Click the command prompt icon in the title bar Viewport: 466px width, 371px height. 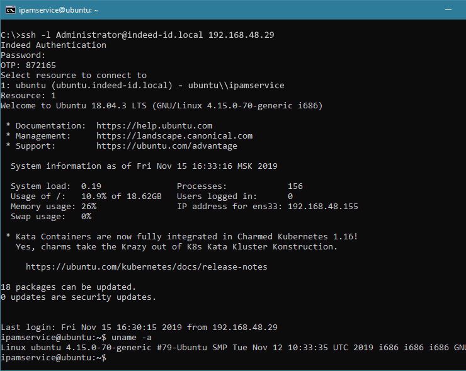(x=11, y=10)
